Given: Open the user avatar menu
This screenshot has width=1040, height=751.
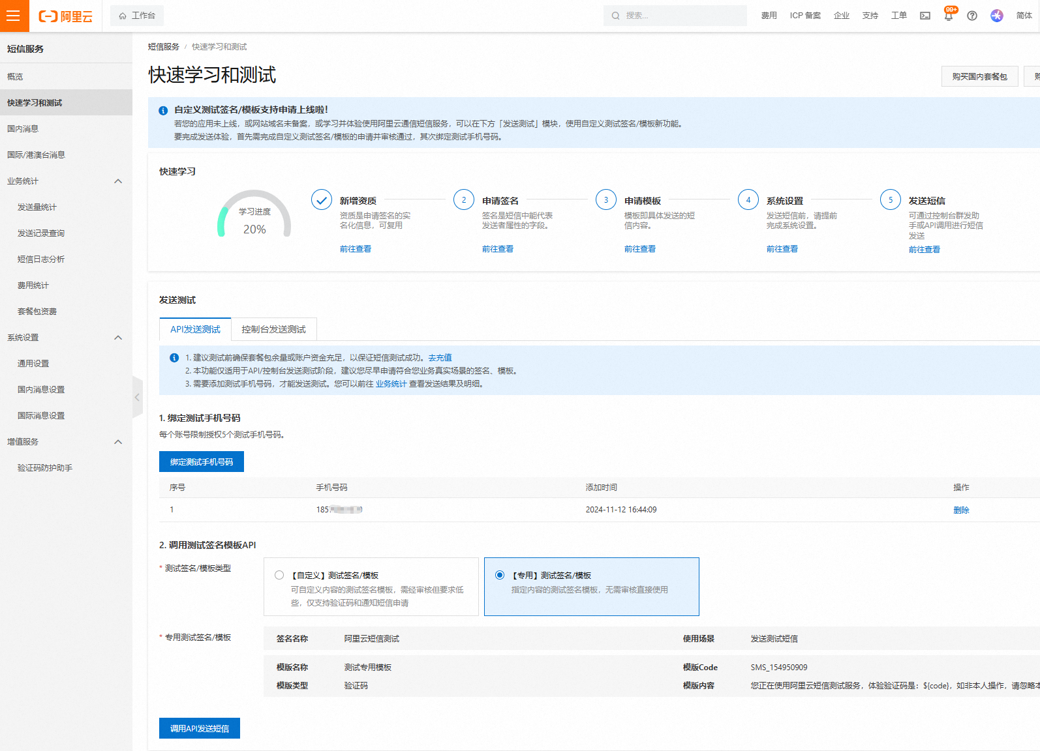Looking at the screenshot, I should click(996, 16).
